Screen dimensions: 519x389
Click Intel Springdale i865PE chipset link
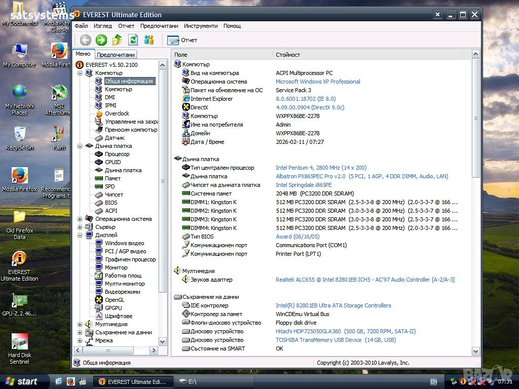click(x=304, y=185)
